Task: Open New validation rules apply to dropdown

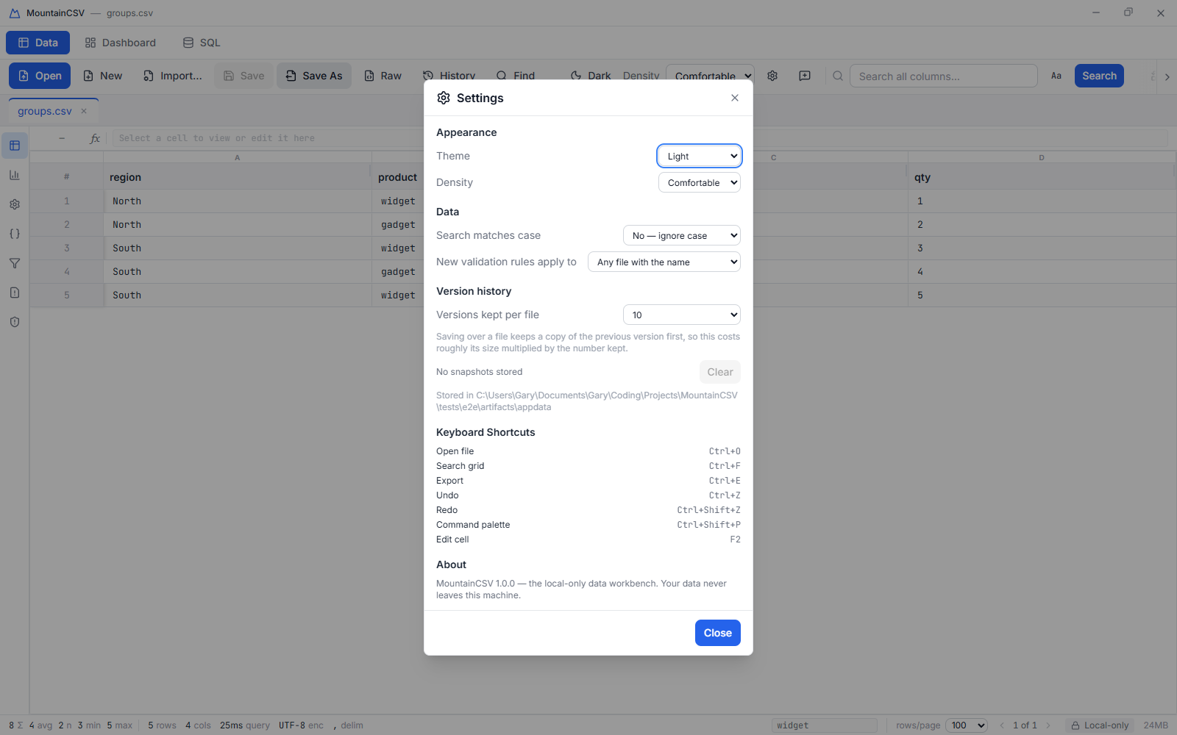Action: click(664, 262)
